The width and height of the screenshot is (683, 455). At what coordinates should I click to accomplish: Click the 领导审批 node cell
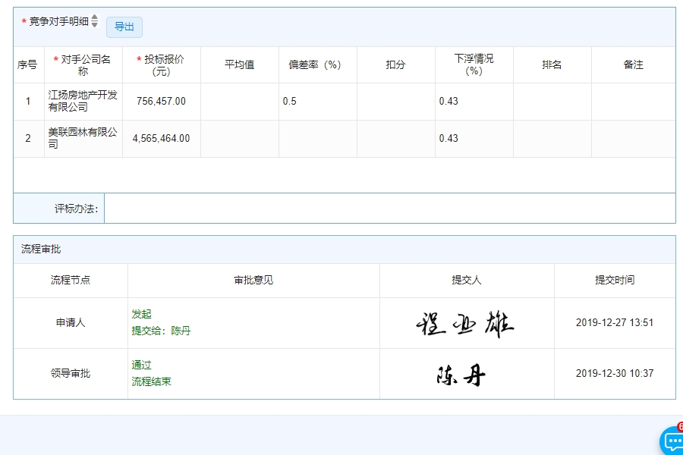click(71, 374)
